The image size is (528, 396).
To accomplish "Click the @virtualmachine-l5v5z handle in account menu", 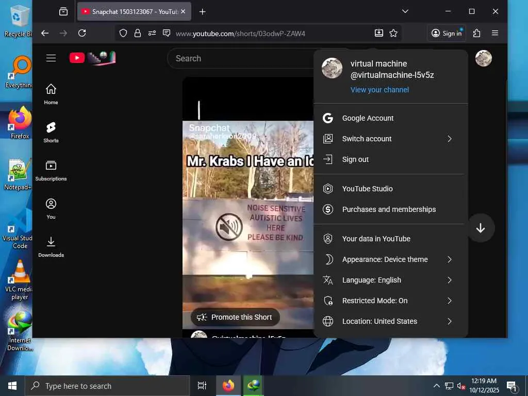I will (x=392, y=75).
